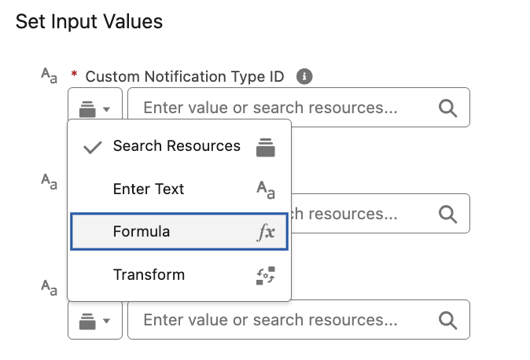Click the Custom Notification Type ID label
This screenshot has height=360, width=530.
click(x=185, y=76)
